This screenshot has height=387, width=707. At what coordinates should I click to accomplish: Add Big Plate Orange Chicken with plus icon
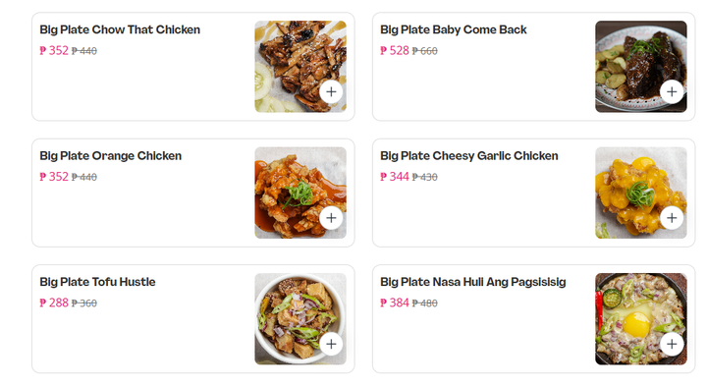pyautogui.click(x=331, y=218)
